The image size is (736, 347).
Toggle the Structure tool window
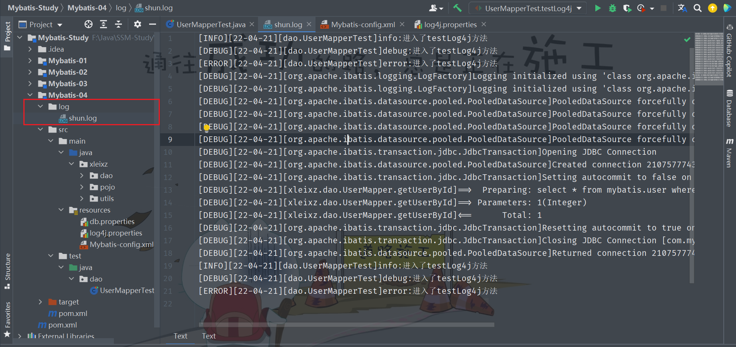7,271
